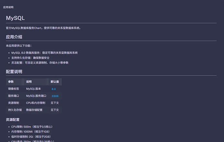The height and width of the screenshot is (142, 224).
Task: Click 见下文 in the 资源限制 row
Action: 55,103
